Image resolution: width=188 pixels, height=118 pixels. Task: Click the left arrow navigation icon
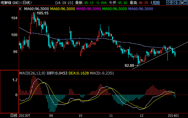(169, 2)
